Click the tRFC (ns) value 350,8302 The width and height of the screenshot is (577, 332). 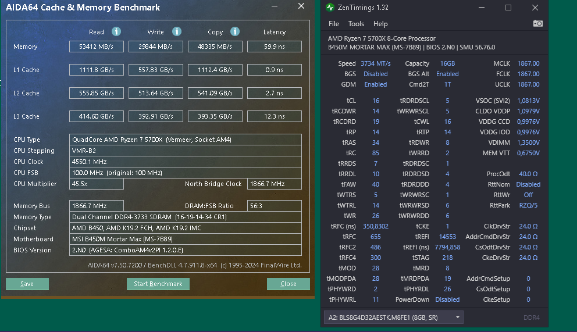click(x=375, y=227)
